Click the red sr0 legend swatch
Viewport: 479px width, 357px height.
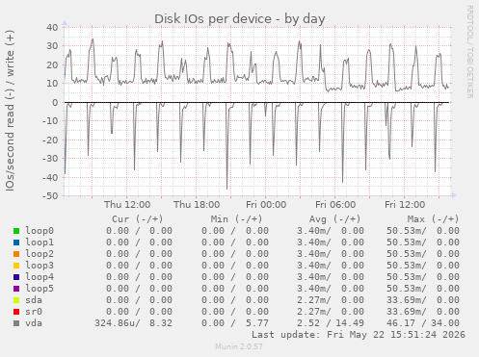pos(16,312)
